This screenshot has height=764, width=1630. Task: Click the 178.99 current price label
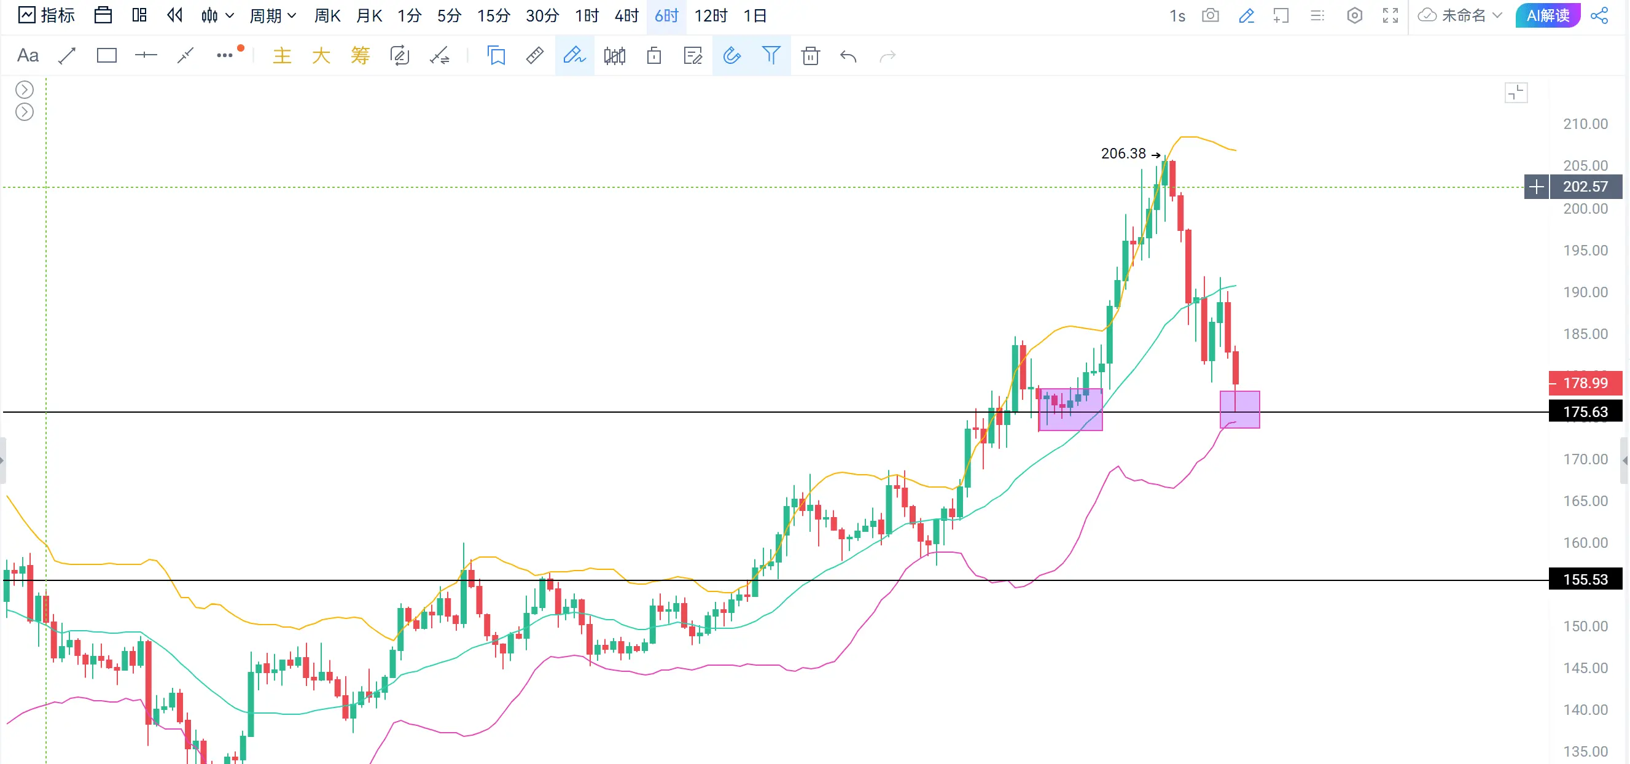click(x=1585, y=383)
